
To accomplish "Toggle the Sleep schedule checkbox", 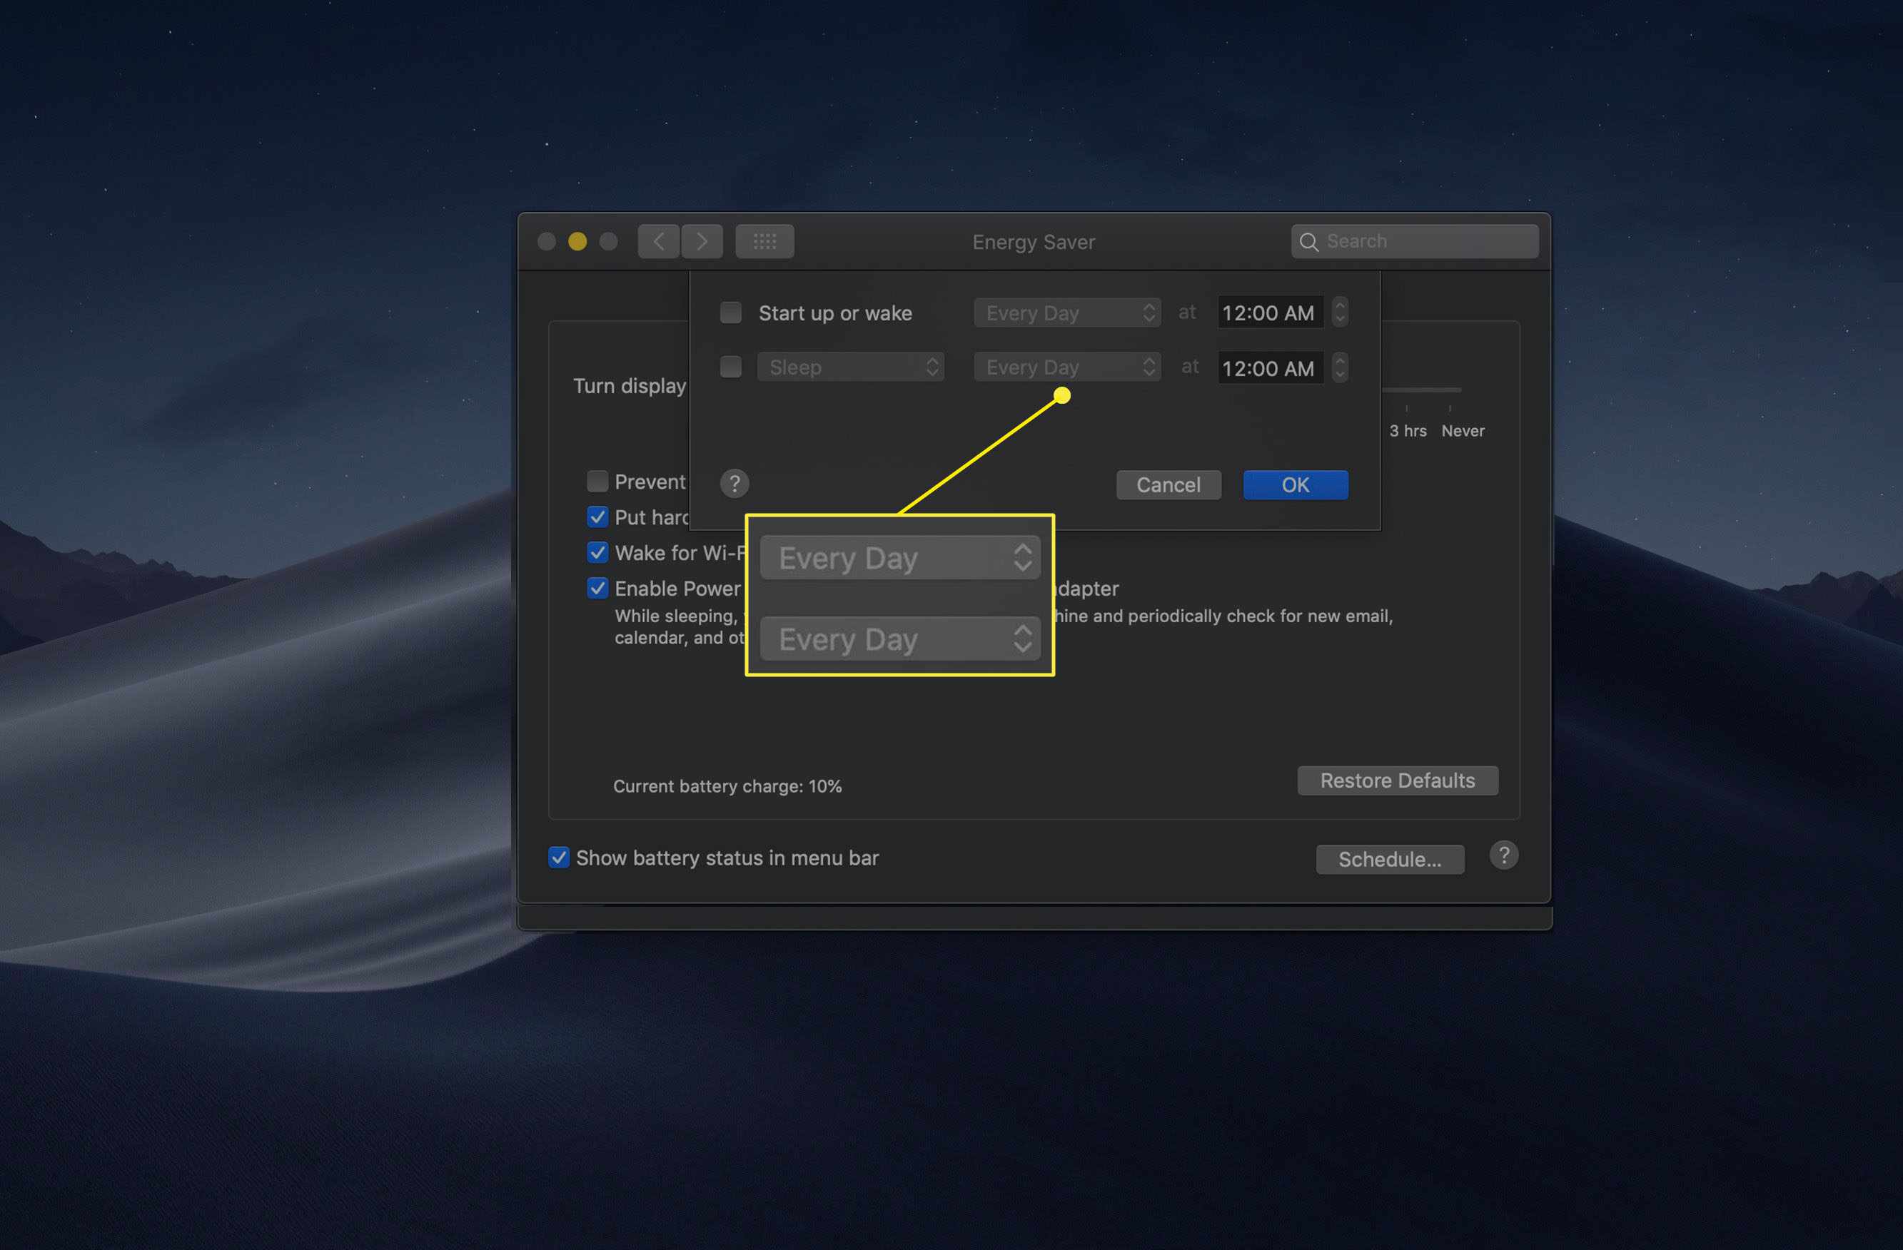I will coord(732,367).
